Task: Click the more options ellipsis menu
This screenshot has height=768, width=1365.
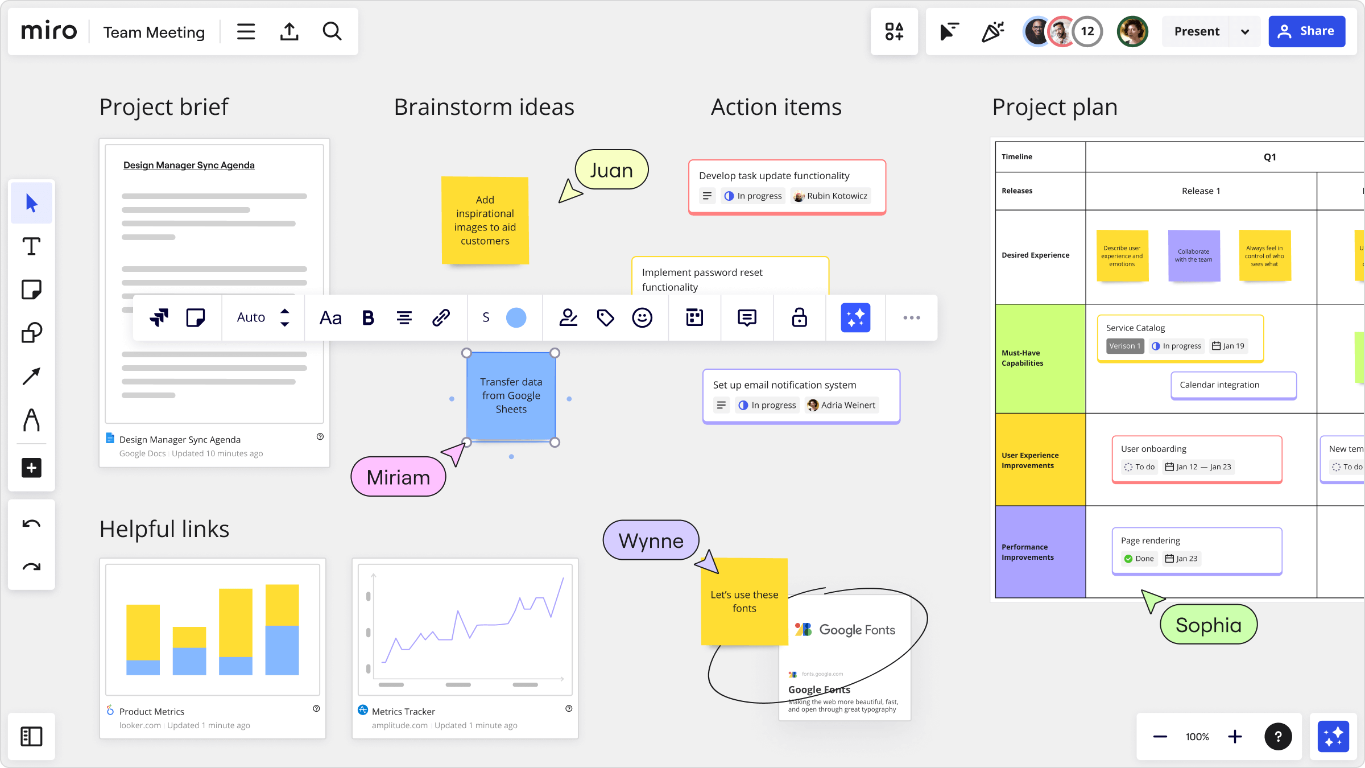Action: point(911,318)
